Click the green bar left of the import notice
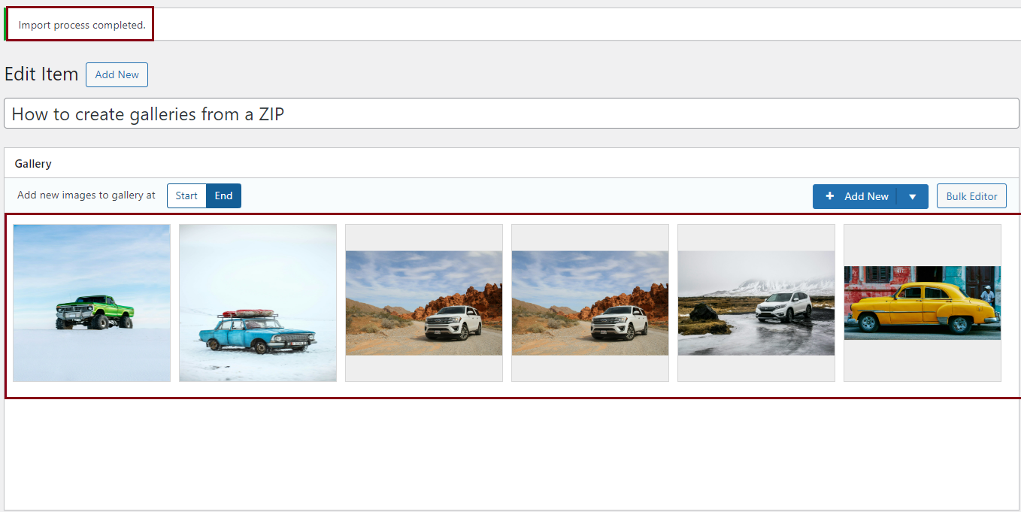The width and height of the screenshot is (1021, 512). [x=5, y=24]
